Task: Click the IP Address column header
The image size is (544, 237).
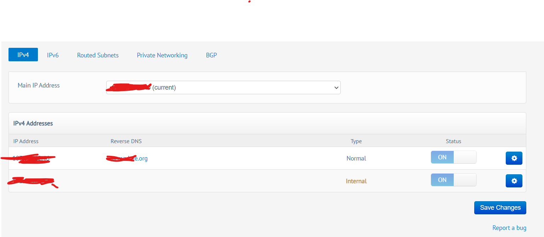Action: pyautogui.click(x=26, y=141)
